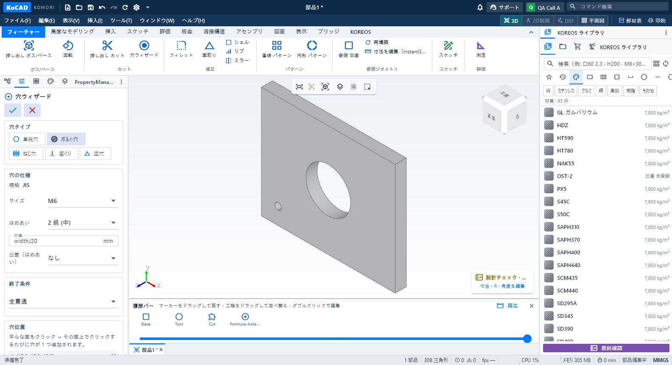Screen dimensions: 672x365
Task: Click the history bar slider handle
Action: pos(527,338)
